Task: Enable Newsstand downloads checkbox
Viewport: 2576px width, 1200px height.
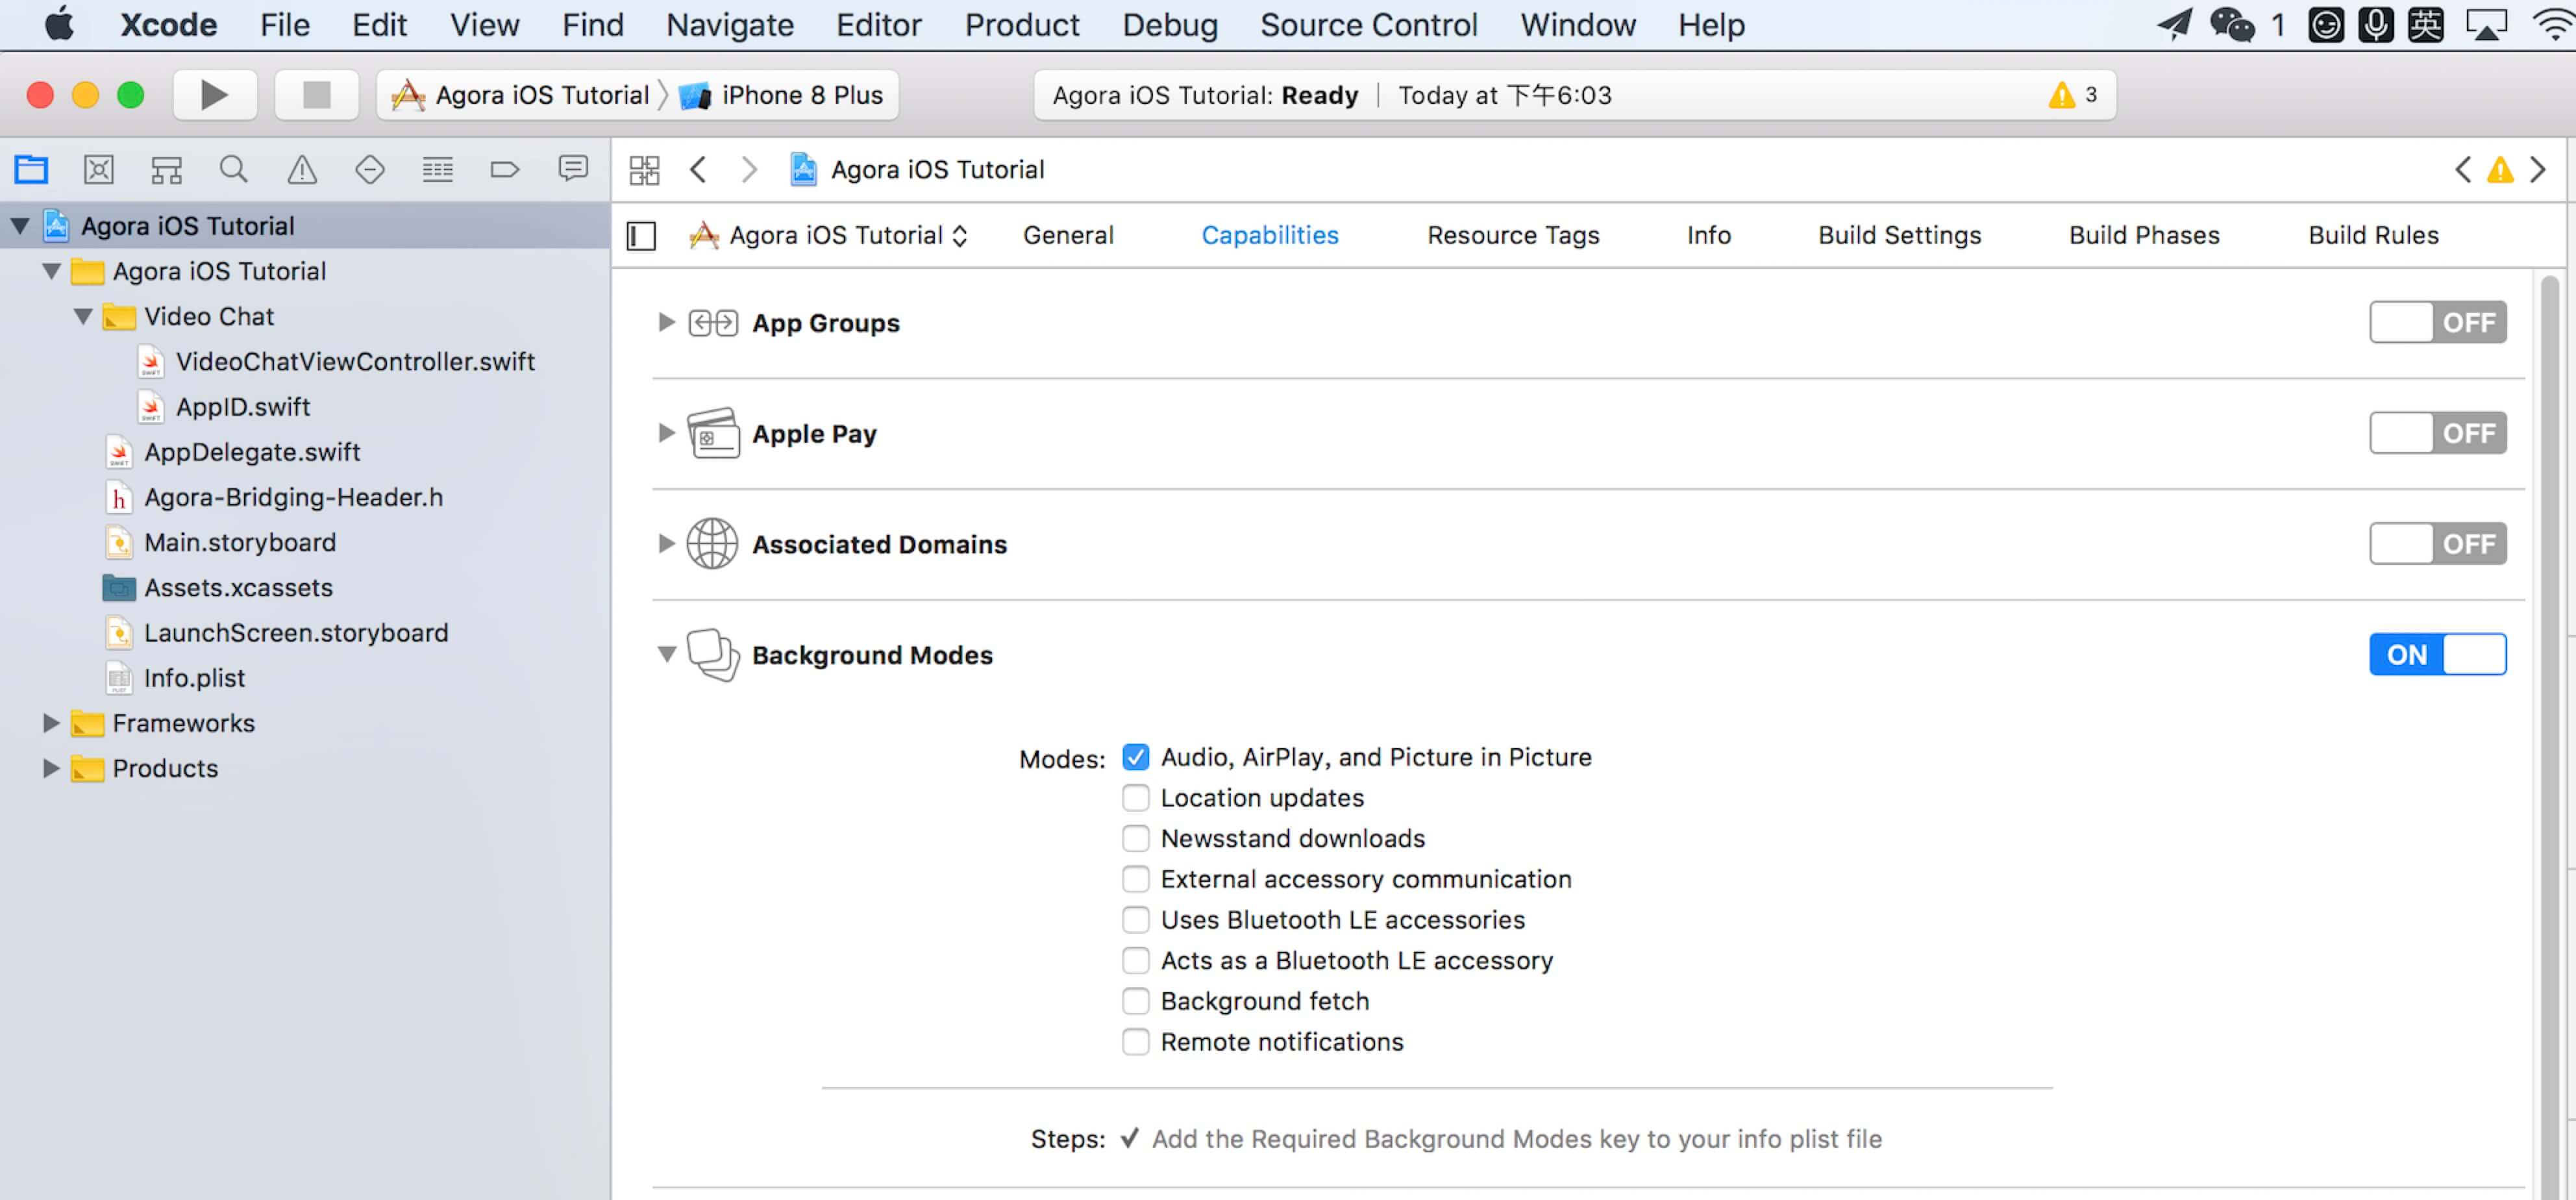Action: 1135,838
